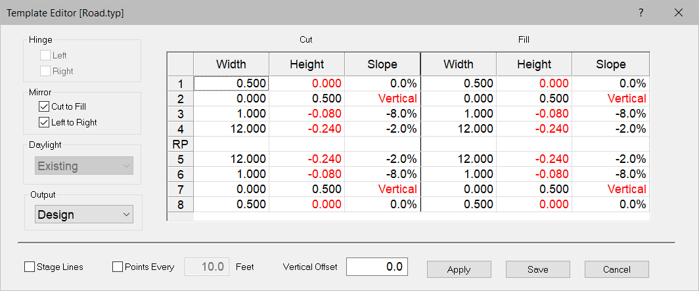
Task: Toggle the Left to Right mirror checkbox
Action: tap(44, 122)
